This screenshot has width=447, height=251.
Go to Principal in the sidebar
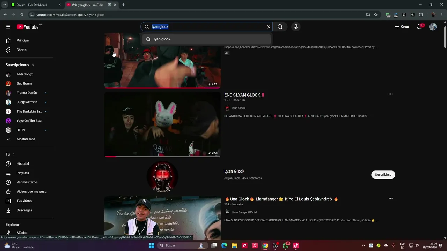click(x=27, y=40)
